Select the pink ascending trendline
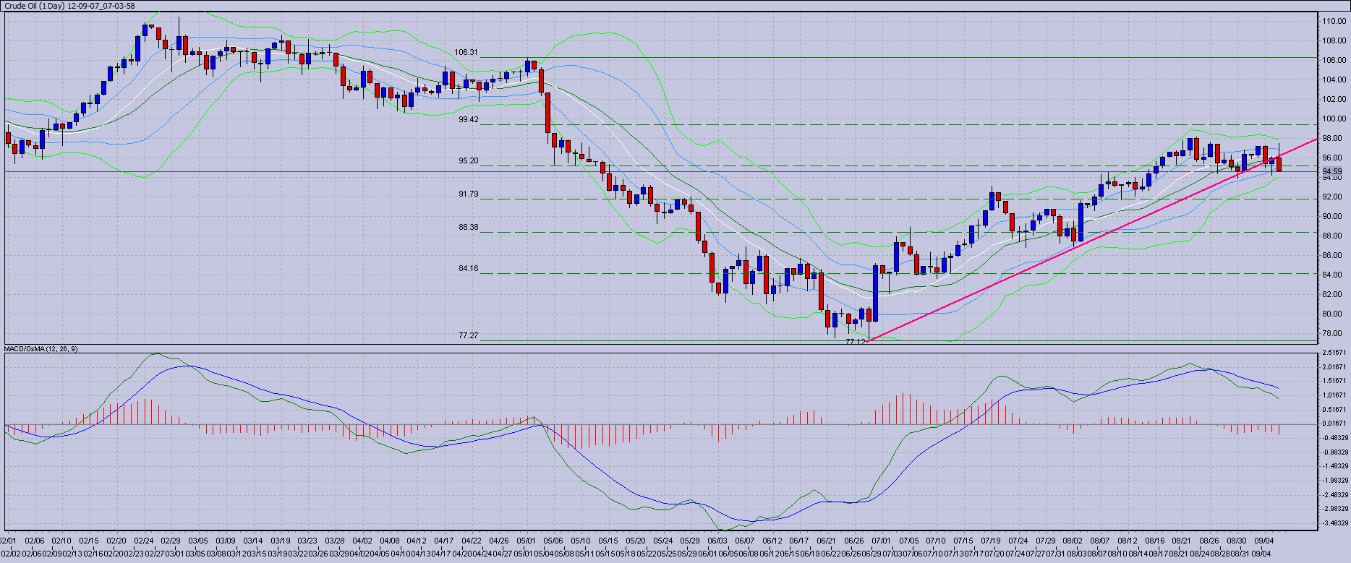The width and height of the screenshot is (1351, 563). point(1085,241)
